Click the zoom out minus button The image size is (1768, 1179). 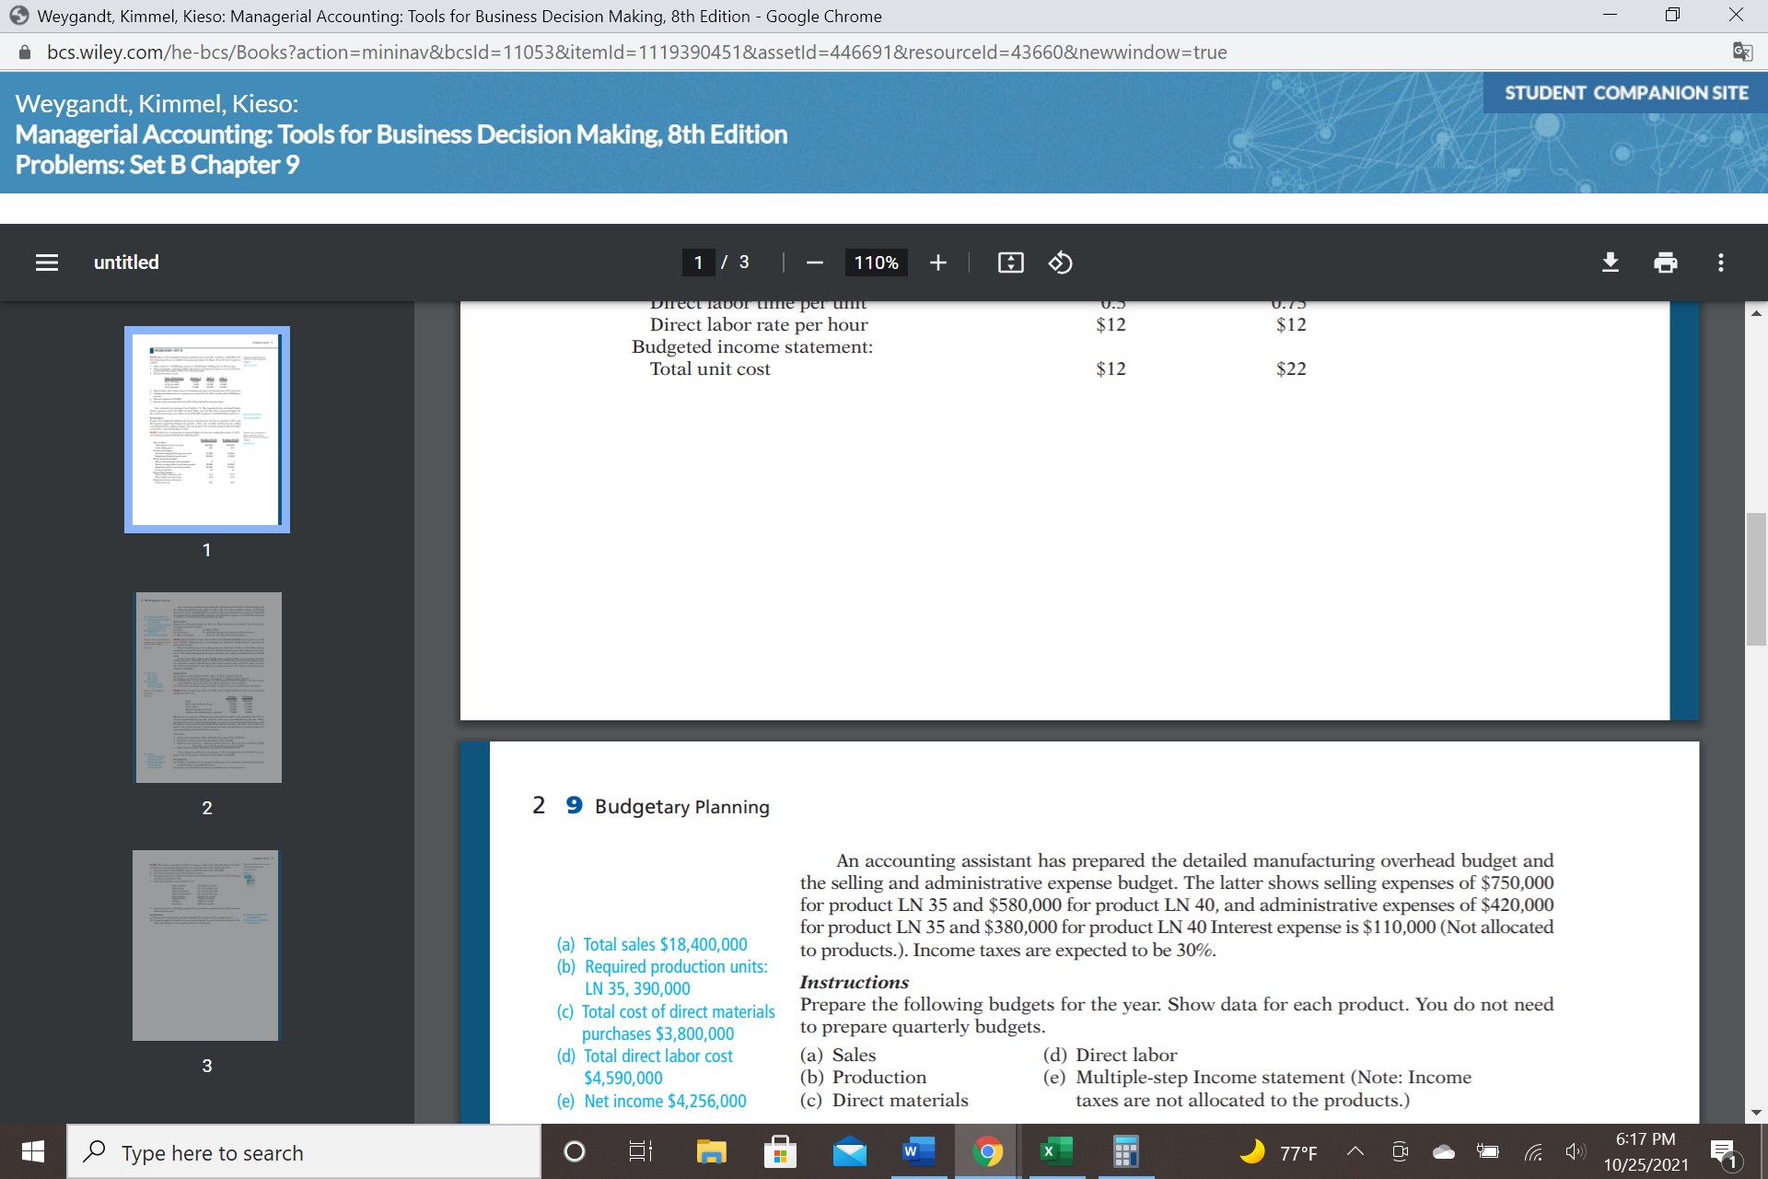[x=814, y=263]
